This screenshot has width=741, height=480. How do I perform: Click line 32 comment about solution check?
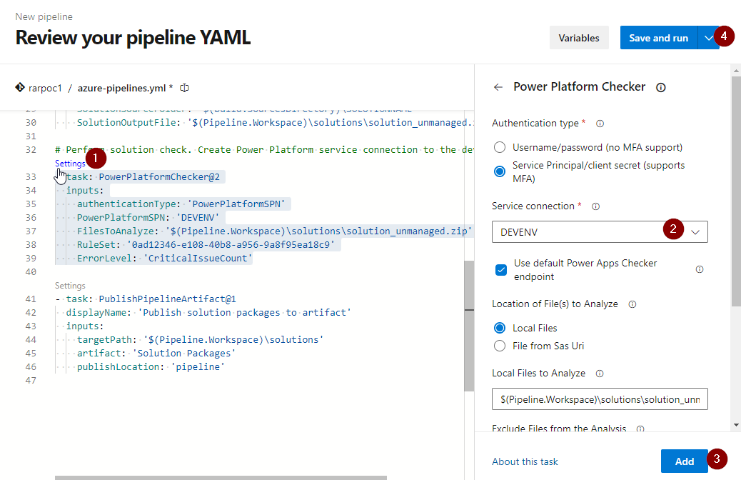263,149
